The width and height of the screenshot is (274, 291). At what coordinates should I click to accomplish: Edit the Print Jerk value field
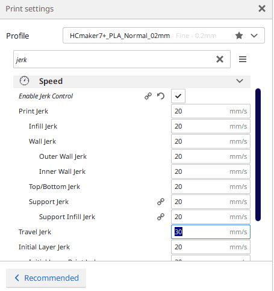pos(211,111)
